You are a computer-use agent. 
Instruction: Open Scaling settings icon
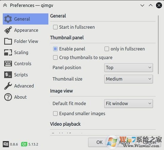[x=8, y=52]
